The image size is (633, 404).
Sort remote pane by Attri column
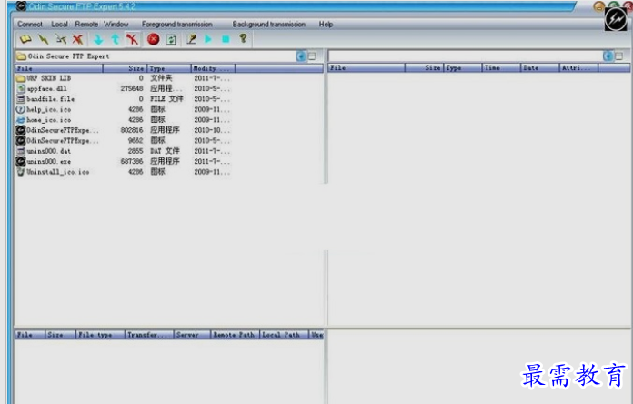click(578, 68)
